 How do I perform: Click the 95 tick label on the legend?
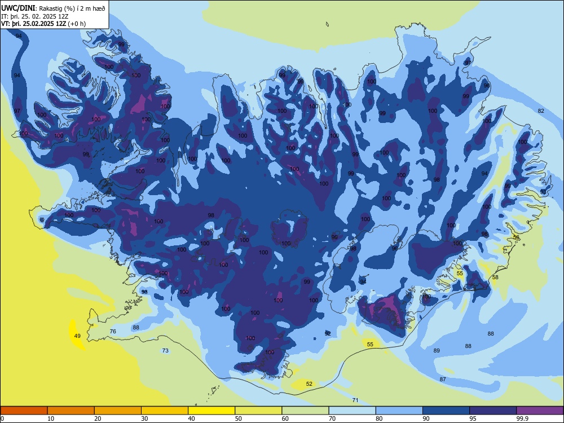coord(473,418)
